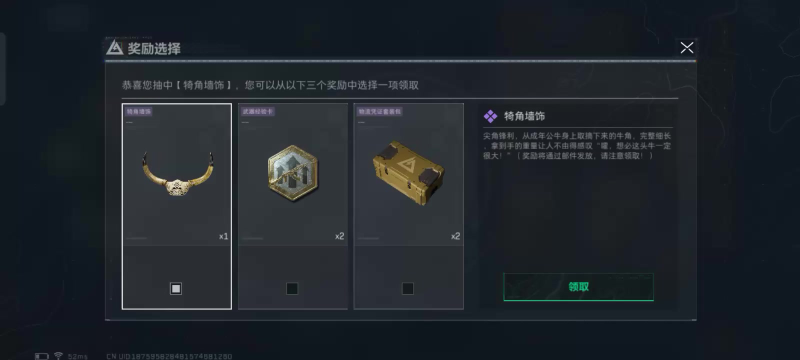Select the hexagonal weapon experience card badge
This screenshot has height=360, width=800.
tap(293, 172)
